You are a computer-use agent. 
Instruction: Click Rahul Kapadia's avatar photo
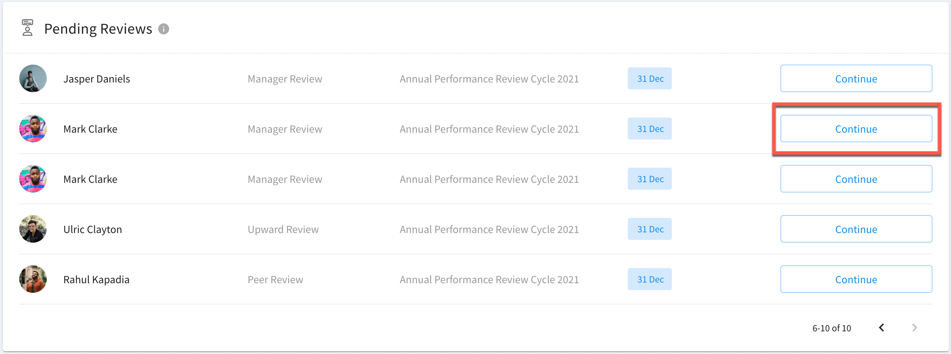[33, 279]
